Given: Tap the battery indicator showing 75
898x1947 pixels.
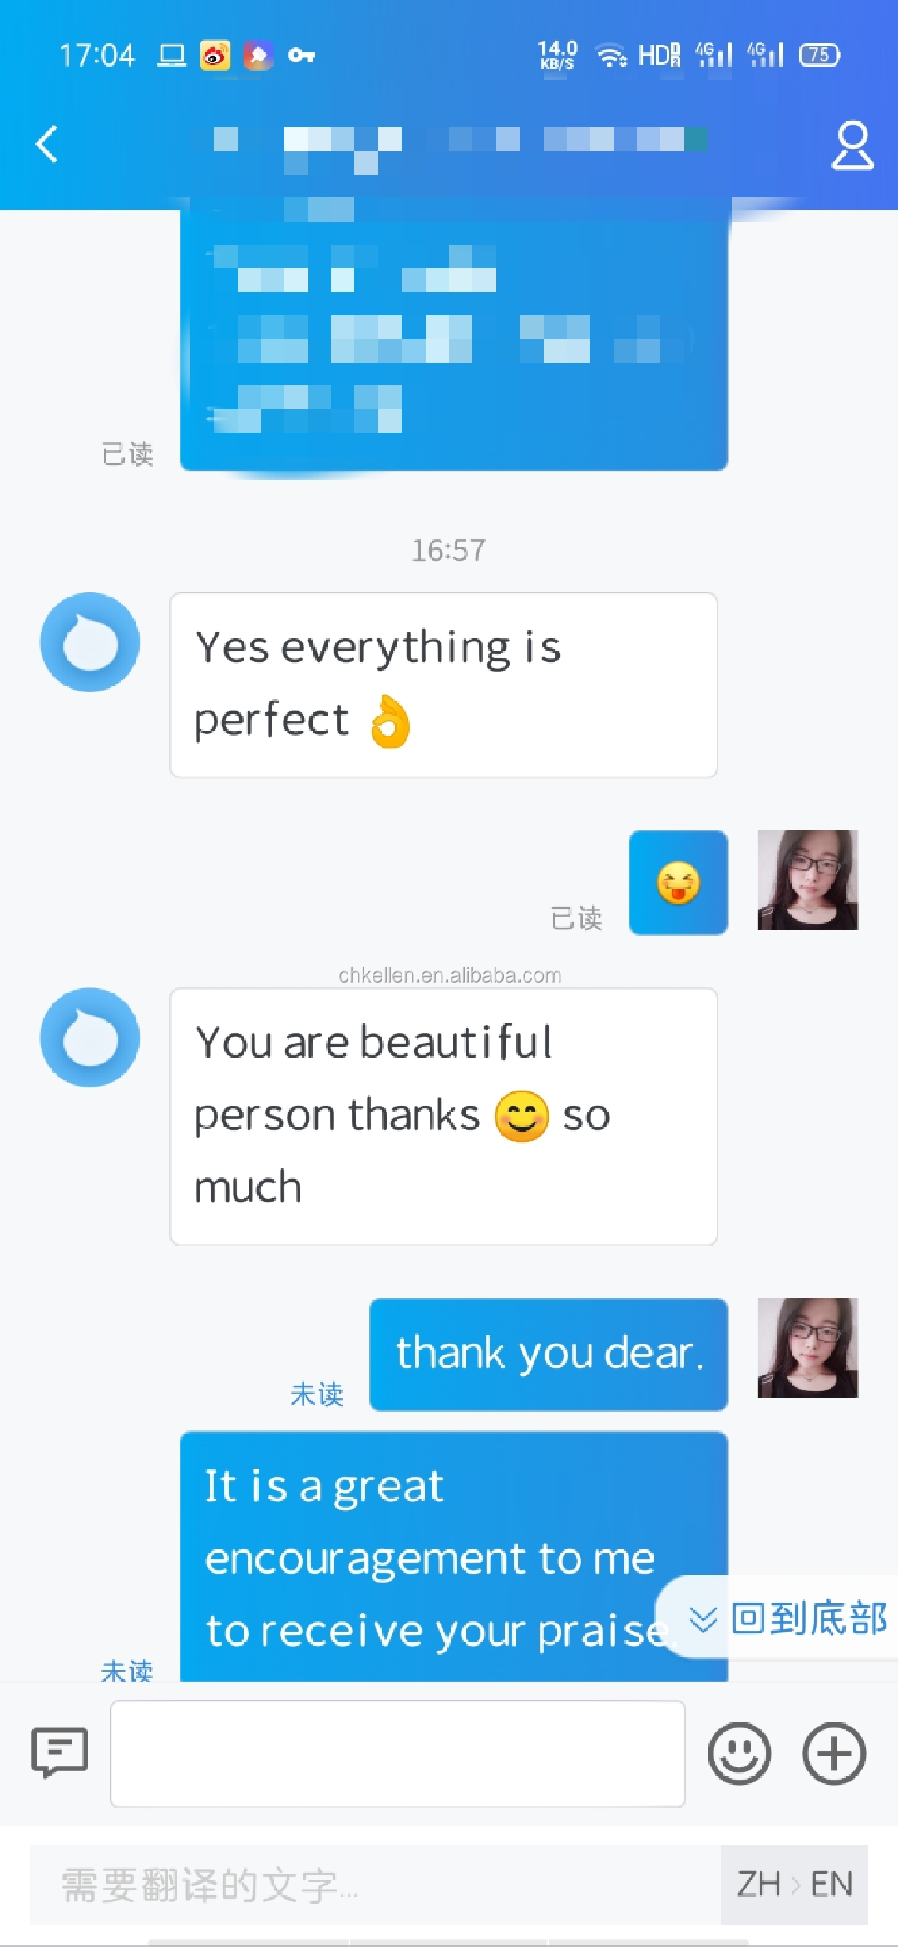Looking at the screenshot, I should [x=820, y=55].
